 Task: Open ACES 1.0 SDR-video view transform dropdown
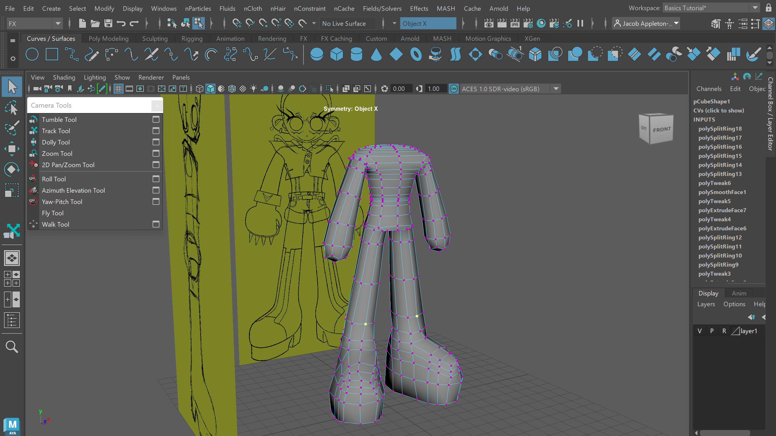pyautogui.click(x=556, y=89)
